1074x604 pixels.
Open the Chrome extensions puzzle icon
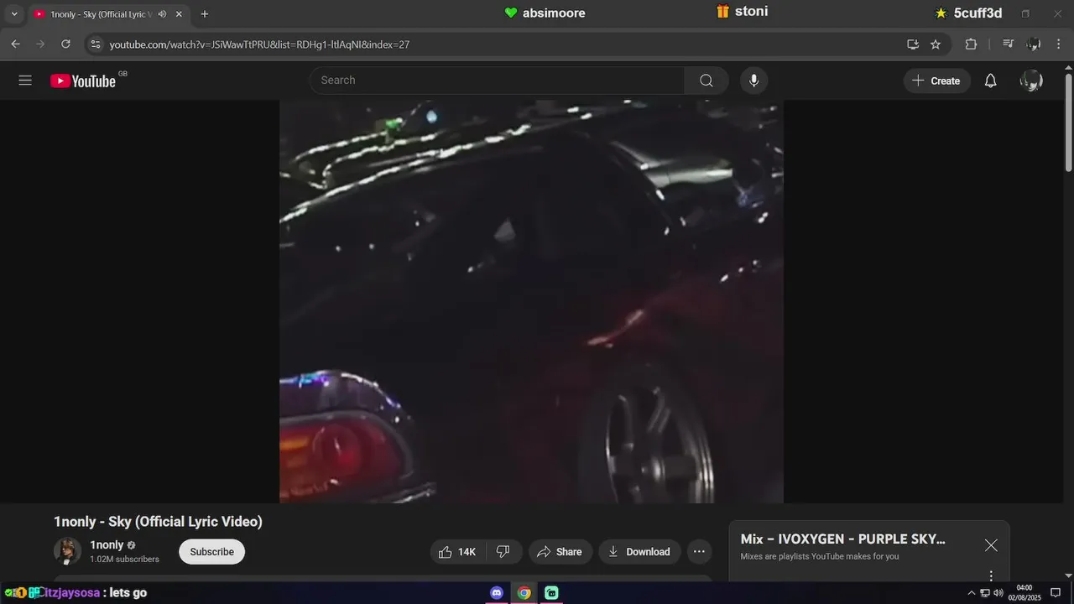(x=971, y=44)
